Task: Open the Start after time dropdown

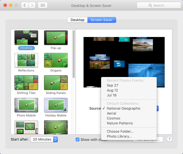Action: (44, 139)
